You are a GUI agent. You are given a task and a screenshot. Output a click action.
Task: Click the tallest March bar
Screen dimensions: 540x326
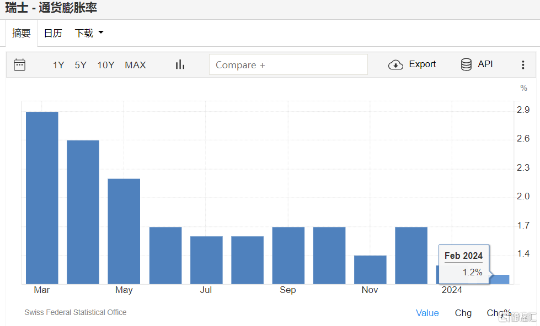click(x=42, y=198)
